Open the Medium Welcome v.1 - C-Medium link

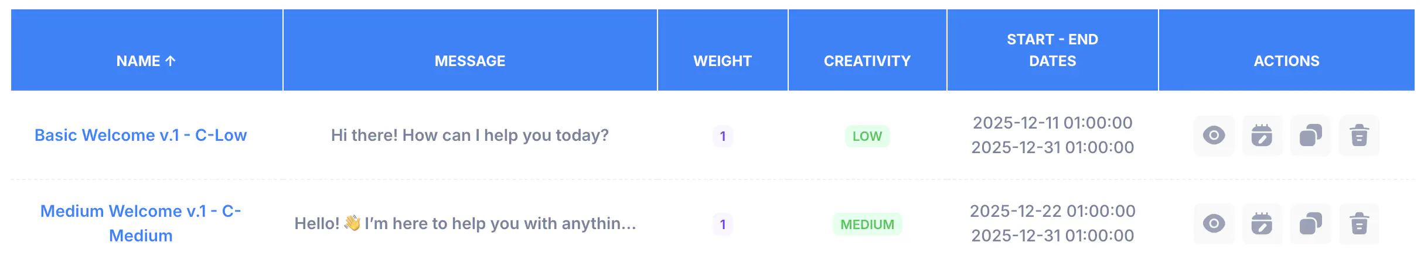(141, 223)
